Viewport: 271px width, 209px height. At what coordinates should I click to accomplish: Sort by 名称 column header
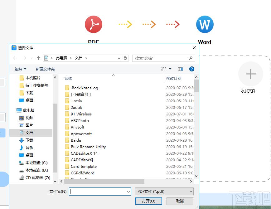click(x=68, y=79)
